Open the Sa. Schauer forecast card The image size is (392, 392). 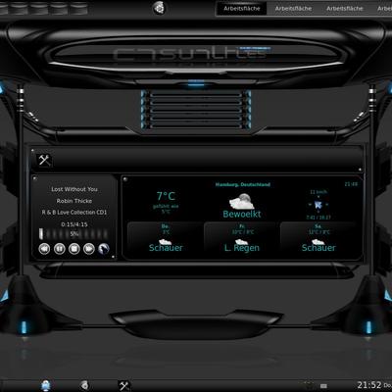[318, 239]
